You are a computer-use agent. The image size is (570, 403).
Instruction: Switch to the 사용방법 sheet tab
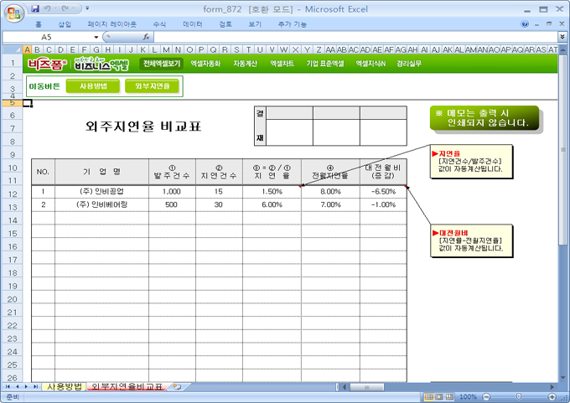point(65,386)
